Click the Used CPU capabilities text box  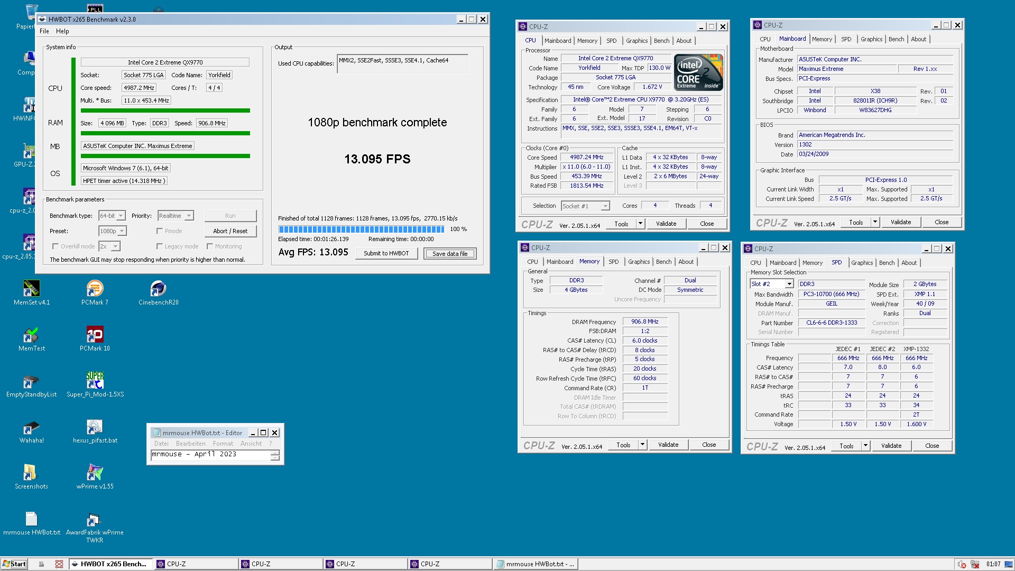coord(402,64)
